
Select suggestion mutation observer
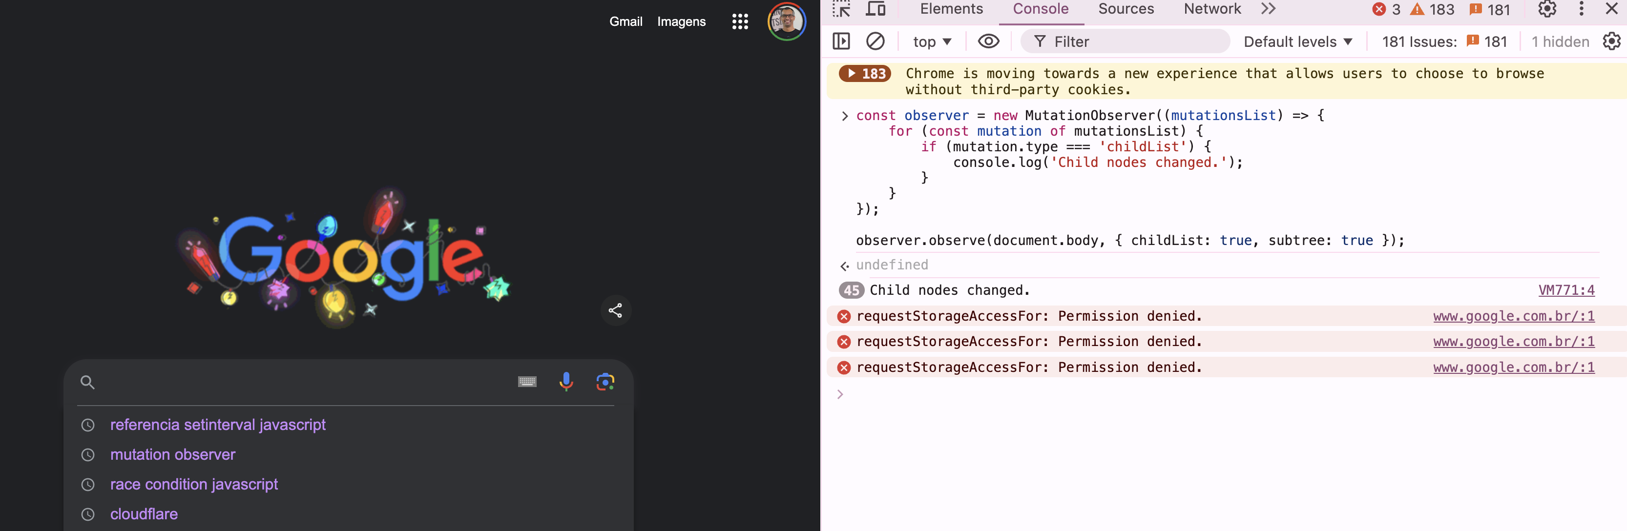(172, 454)
